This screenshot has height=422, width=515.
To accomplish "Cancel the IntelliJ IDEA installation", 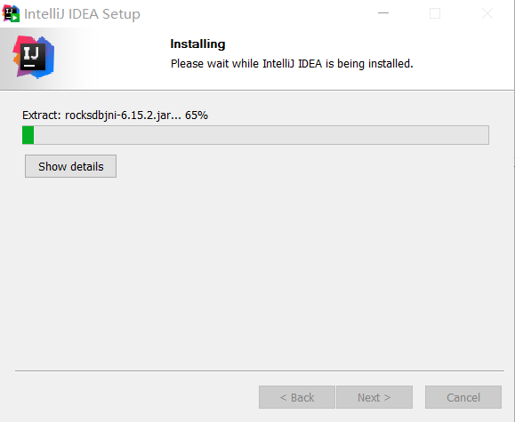I will 463,397.
